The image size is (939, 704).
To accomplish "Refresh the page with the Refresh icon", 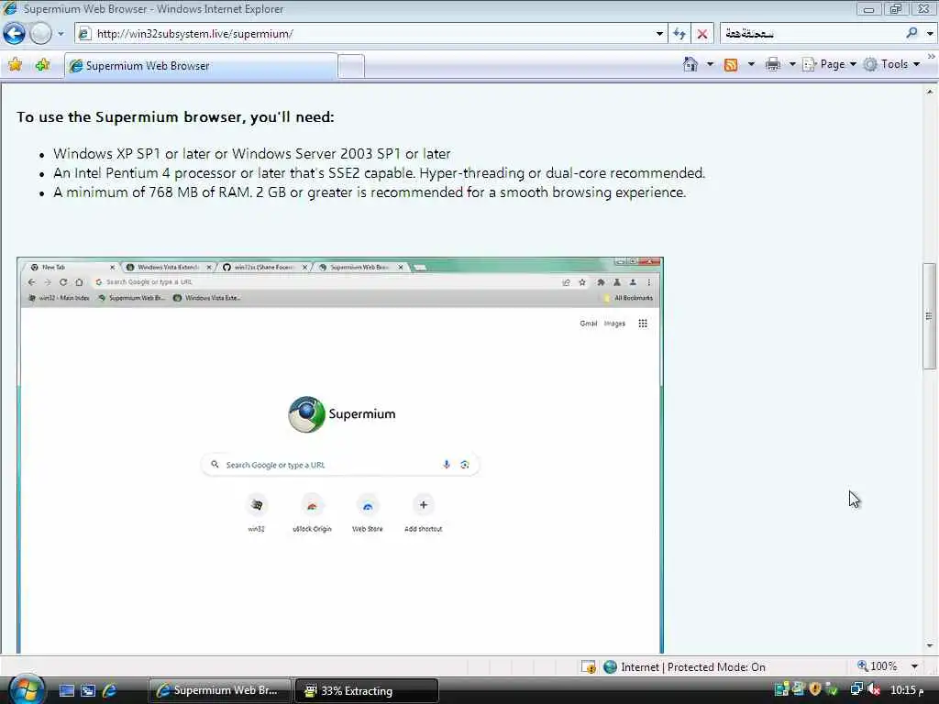I will tap(679, 34).
